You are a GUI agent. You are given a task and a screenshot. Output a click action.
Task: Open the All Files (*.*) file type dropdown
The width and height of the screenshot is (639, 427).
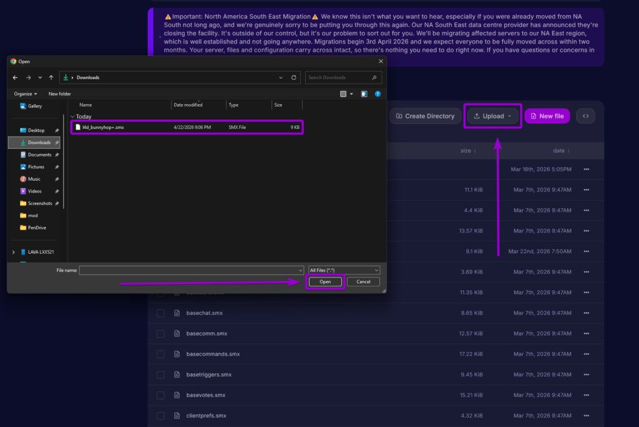point(344,270)
